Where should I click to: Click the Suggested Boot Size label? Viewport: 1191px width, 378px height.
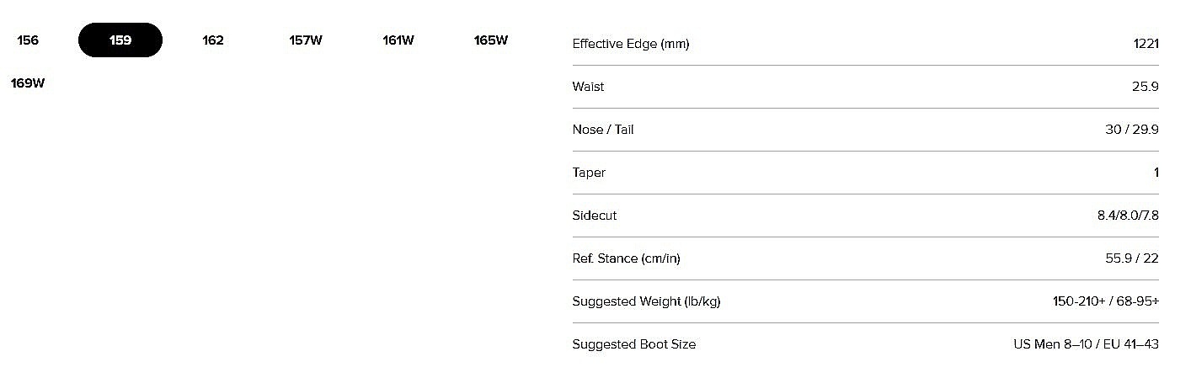pyautogui.click(x=633, y=344)
